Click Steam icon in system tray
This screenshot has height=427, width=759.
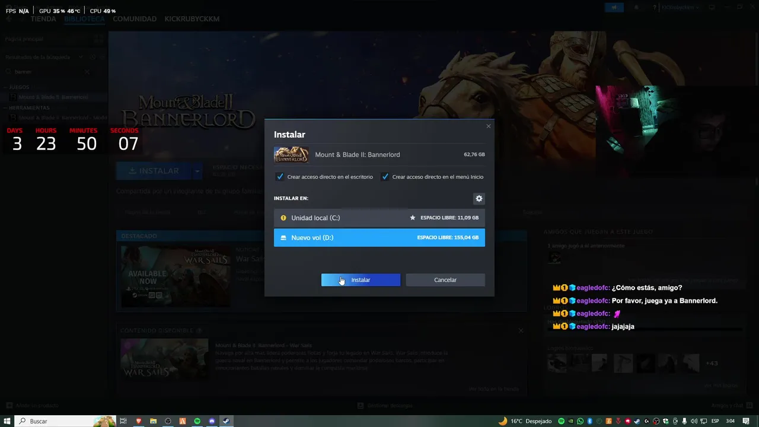coord(637,421)
